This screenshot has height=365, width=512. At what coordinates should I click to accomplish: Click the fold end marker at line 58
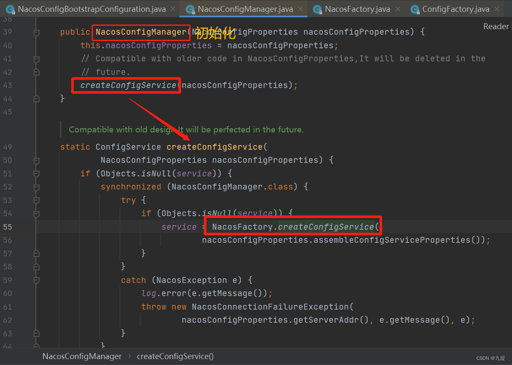(x=36, y=266)
